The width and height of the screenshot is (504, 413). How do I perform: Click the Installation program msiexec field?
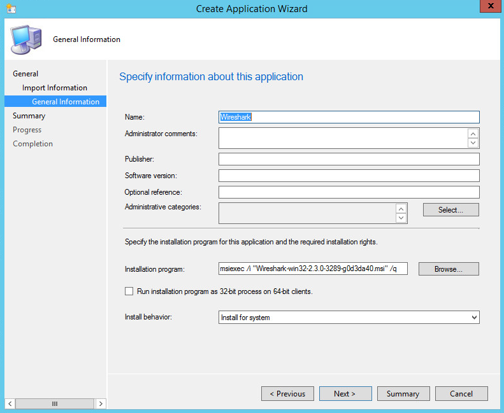click(313, 269)
